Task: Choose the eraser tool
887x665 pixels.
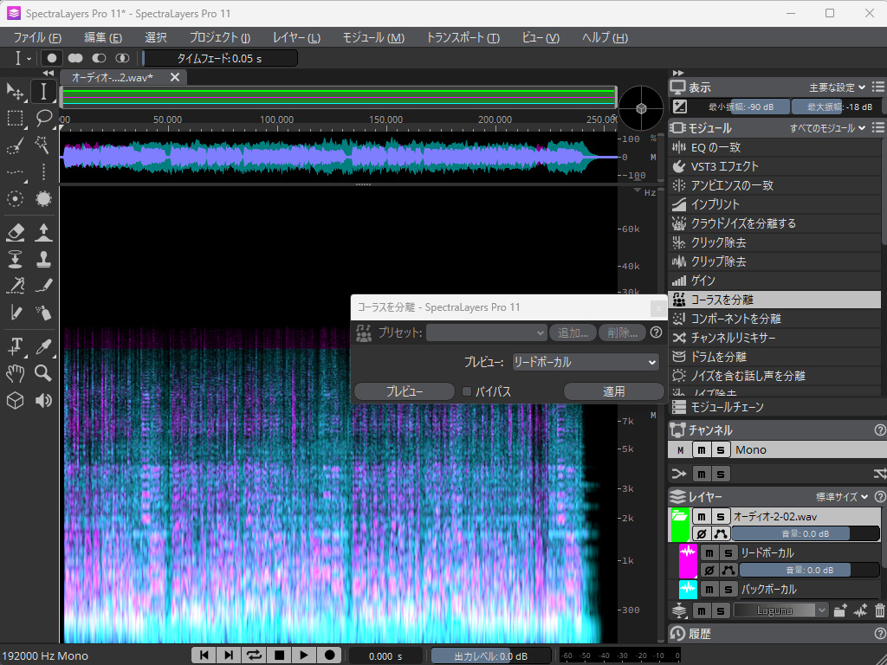Action: [x=15, y=231]
